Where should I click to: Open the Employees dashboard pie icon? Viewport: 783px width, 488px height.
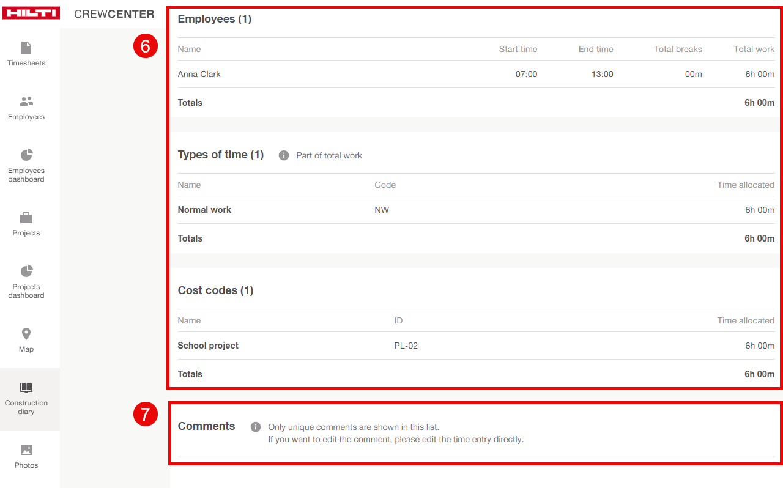click(x=26, y=155)
